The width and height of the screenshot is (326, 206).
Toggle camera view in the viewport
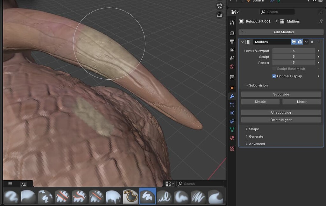[220, 6]
